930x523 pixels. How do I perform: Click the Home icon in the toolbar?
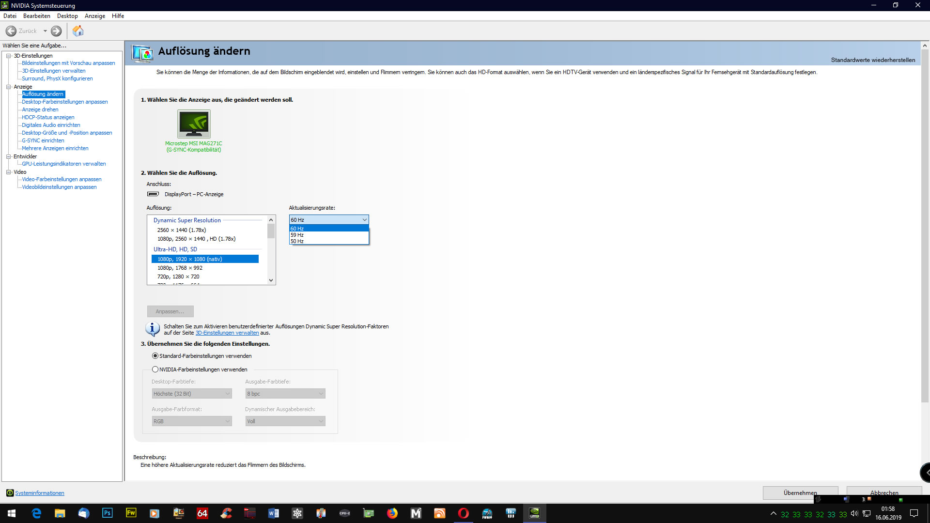78,31
